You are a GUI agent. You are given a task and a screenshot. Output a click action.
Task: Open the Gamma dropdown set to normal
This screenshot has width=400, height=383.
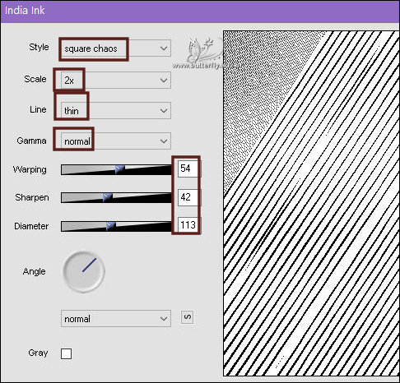click(x=116, y=141)
